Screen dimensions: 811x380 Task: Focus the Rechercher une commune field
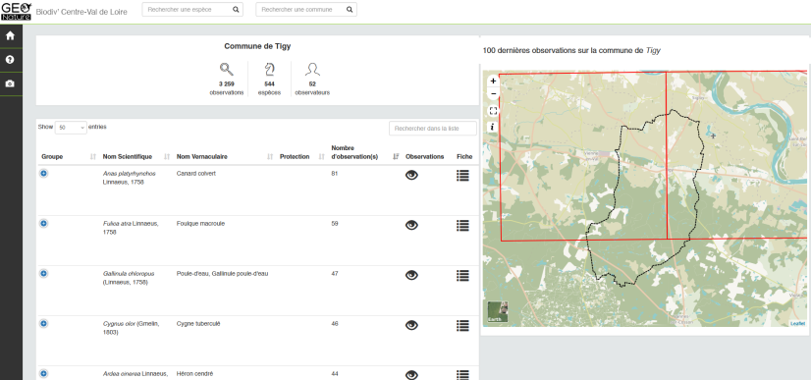(306, 9)
